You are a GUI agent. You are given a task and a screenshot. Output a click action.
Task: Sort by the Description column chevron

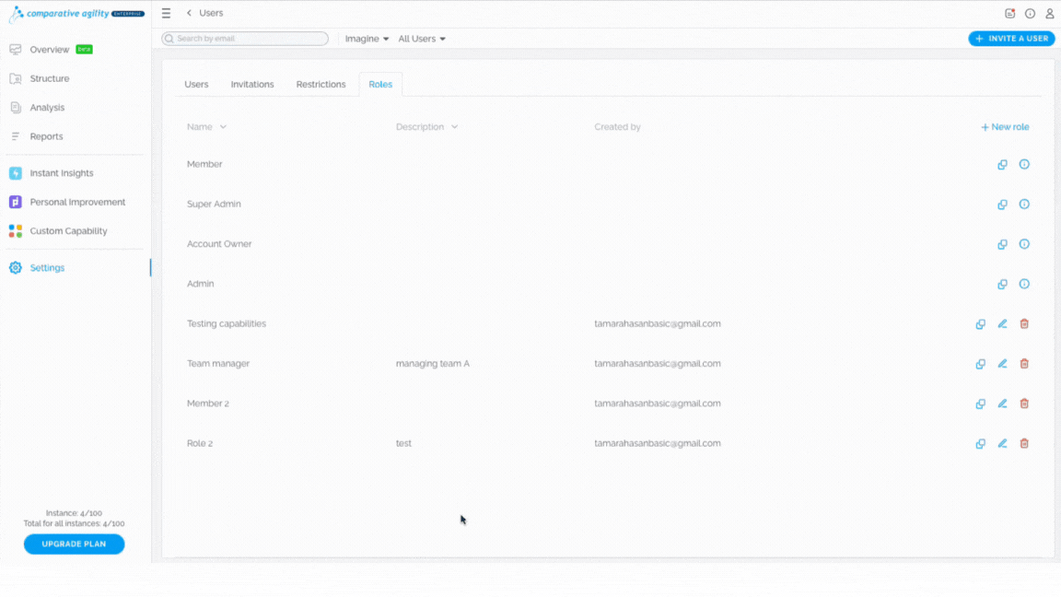455,127
